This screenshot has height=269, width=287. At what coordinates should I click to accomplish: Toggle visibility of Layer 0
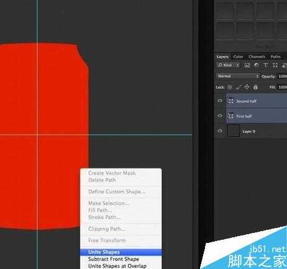pyautogui.click(x=220, y=131)
